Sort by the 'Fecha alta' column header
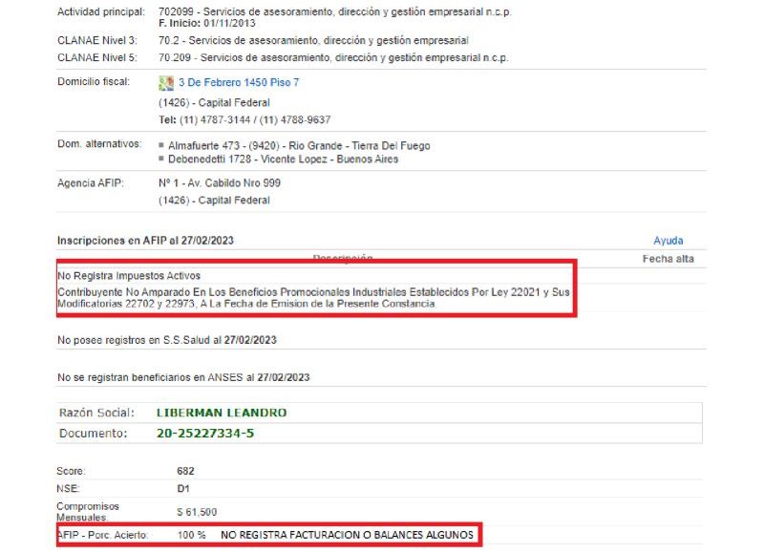 tap(670, 256)
